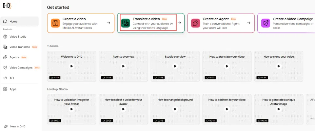Open Video Translate from the sidebar
Viewport: 315px width, 131px height.
point(20,47)
